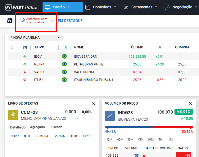Click the [B] column header
The width and height of the screenshot is (199, 157).
(65, 47)
